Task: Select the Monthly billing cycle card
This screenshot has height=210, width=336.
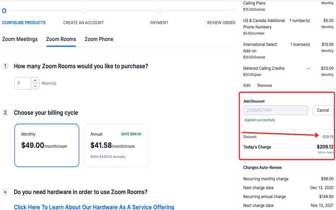Action: tap(47, 145)
